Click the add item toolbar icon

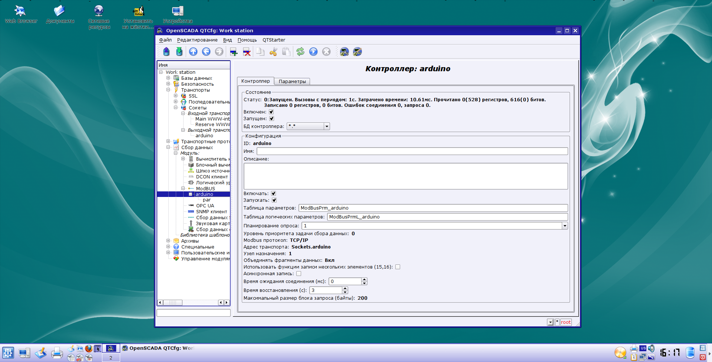tap(234, 52)
